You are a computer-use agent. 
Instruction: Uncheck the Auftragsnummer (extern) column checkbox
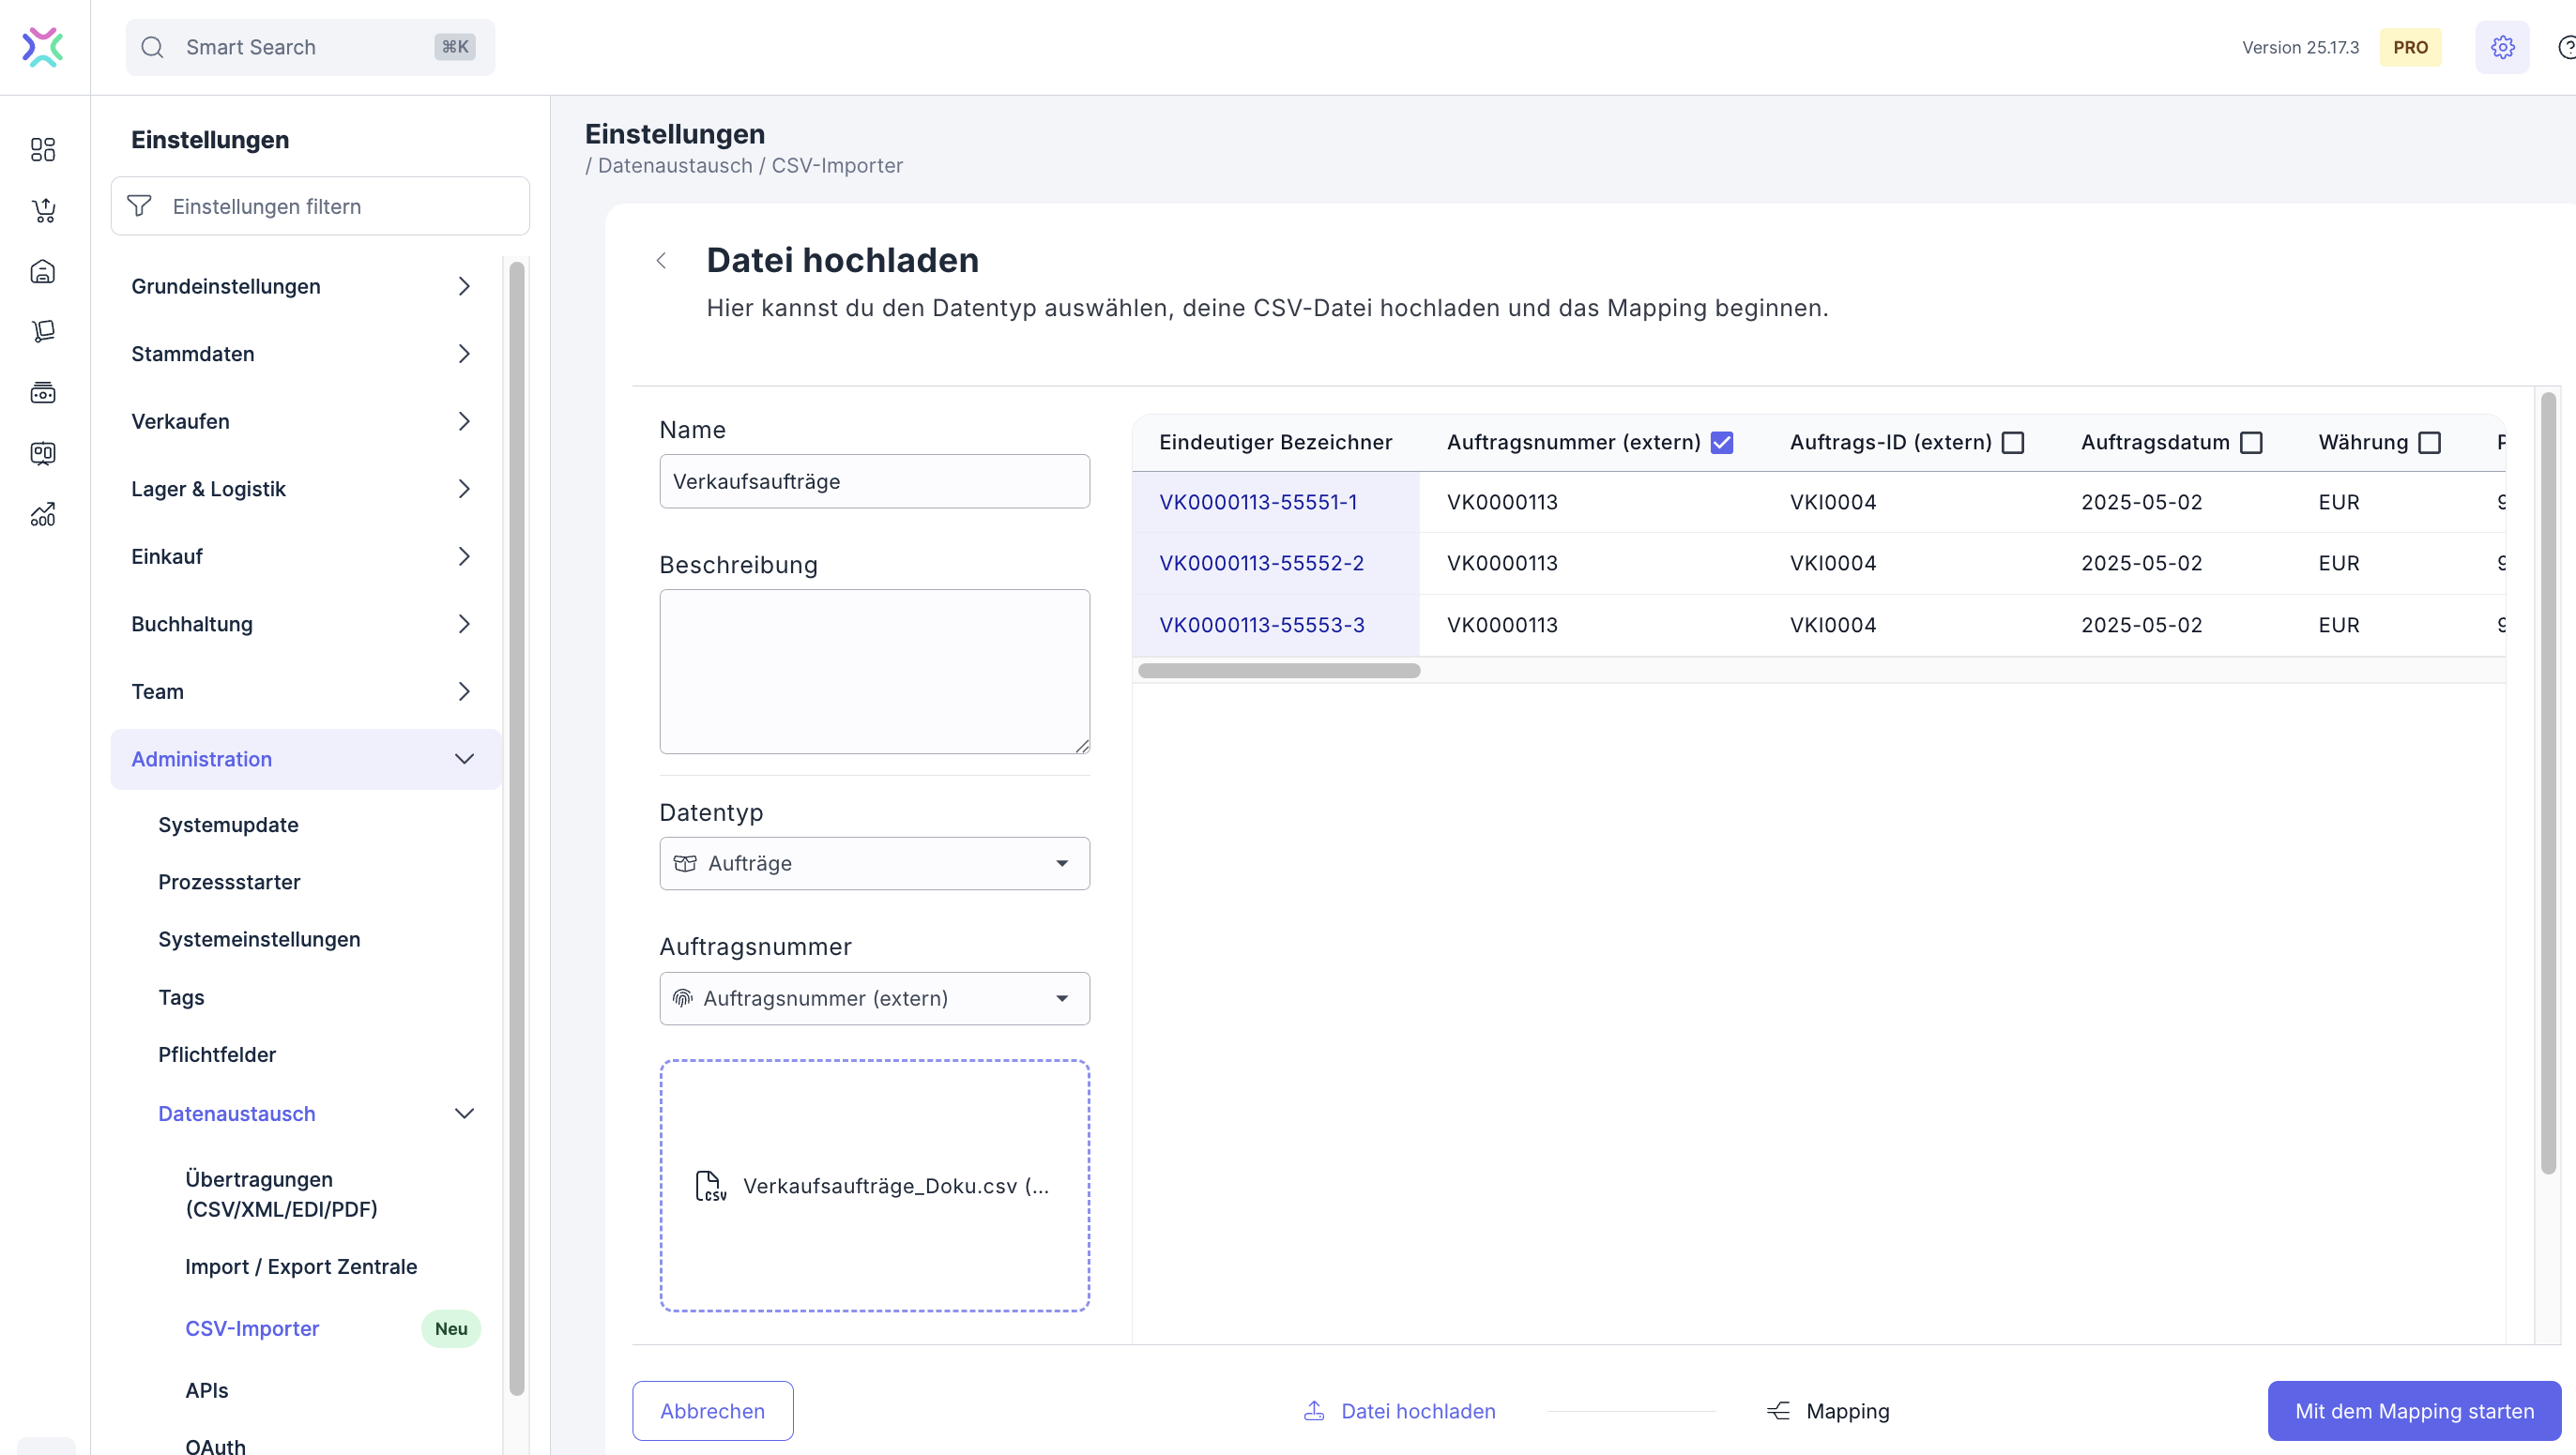(x=1722, y=443)
